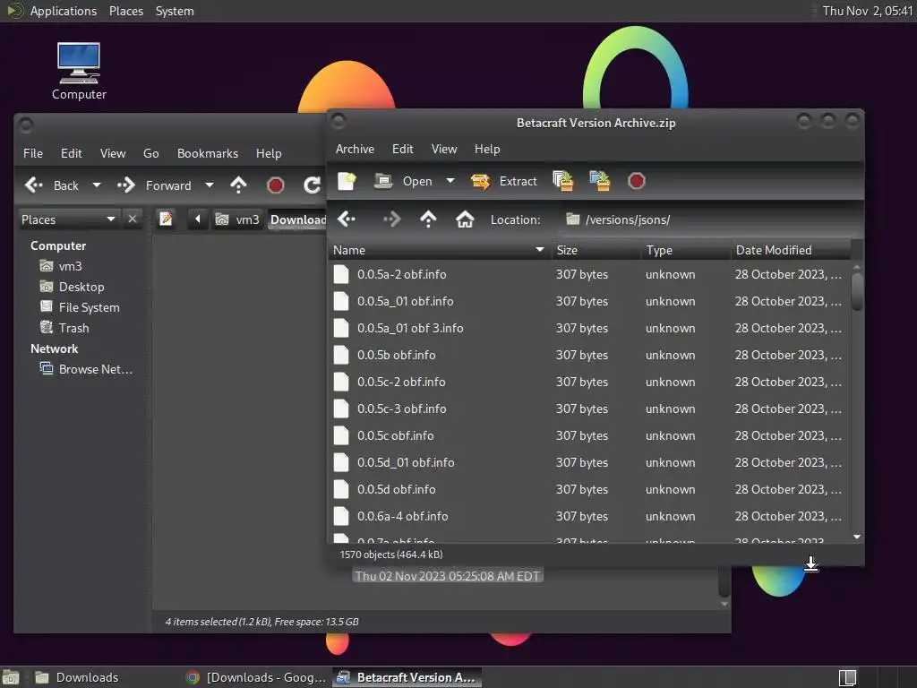Open Bookmarks menu in file manager
Screen dimensions: 917x688
click(x=208, y=153)
